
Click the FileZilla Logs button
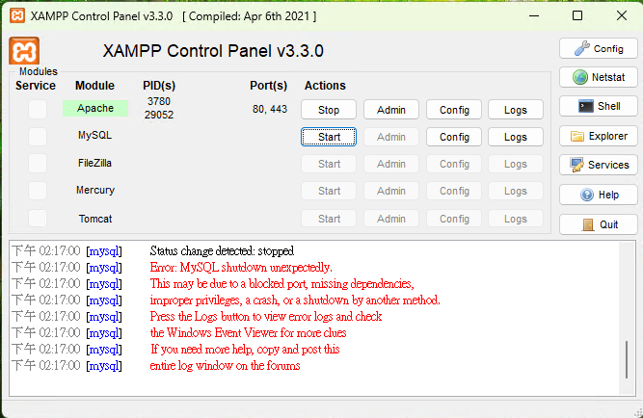(516, 164)
